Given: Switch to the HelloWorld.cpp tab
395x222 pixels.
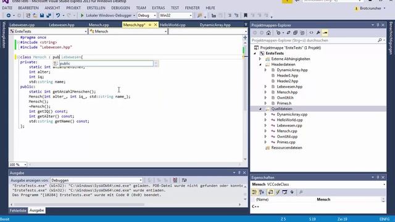Looking at the screenshot, I should pyautogui.click(x=173, y=25).
